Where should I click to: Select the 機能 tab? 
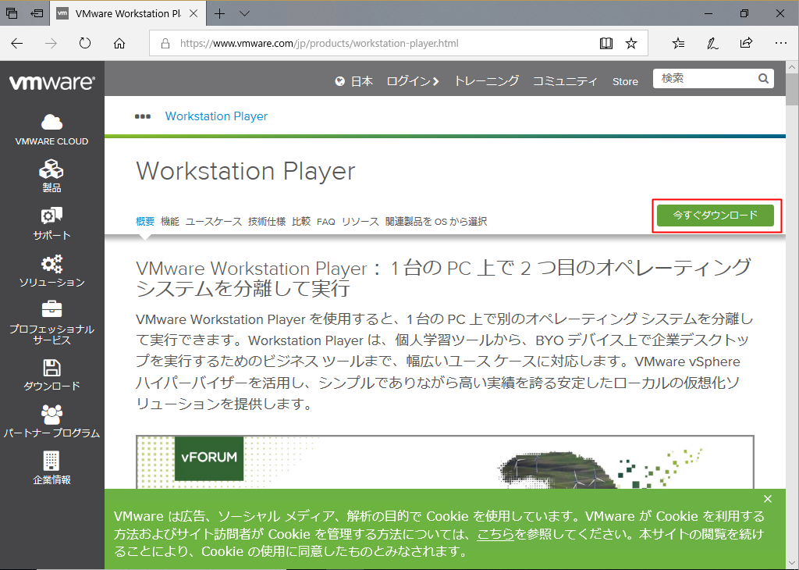[170, 221]
